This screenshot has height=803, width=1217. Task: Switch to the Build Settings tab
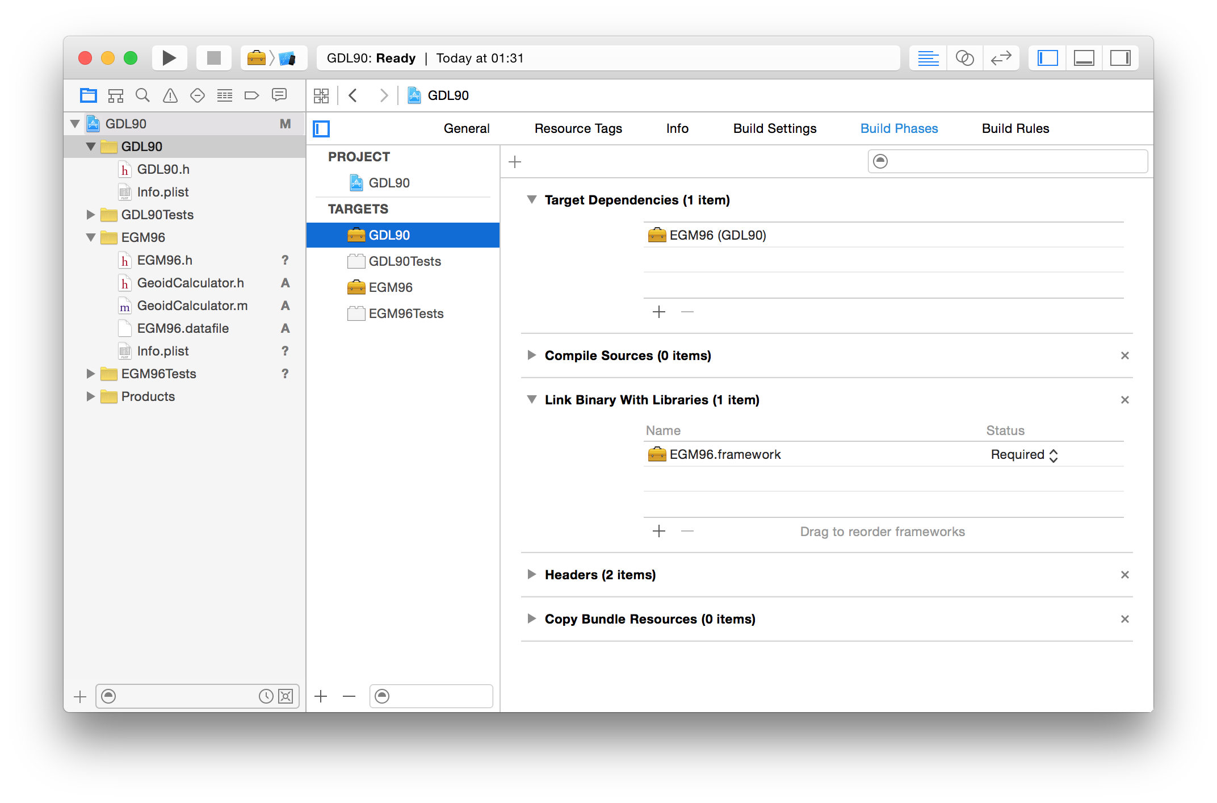(774, 128)
